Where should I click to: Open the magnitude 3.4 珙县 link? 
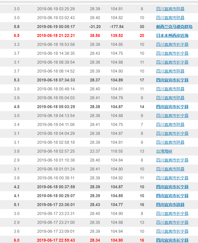pos(170,125)
